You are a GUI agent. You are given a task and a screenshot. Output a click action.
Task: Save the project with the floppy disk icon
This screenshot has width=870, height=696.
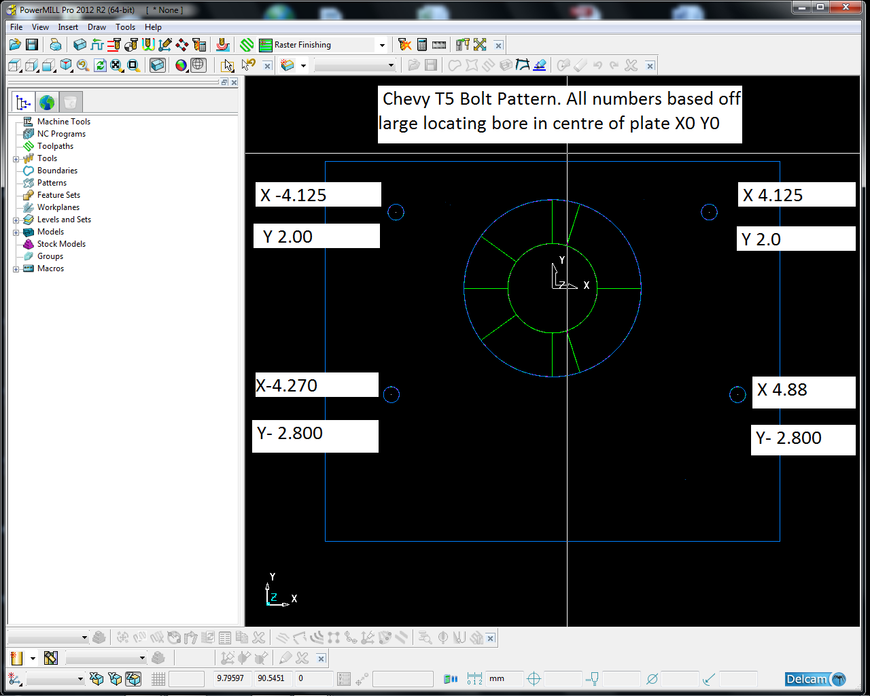click(x=32, y=45)
